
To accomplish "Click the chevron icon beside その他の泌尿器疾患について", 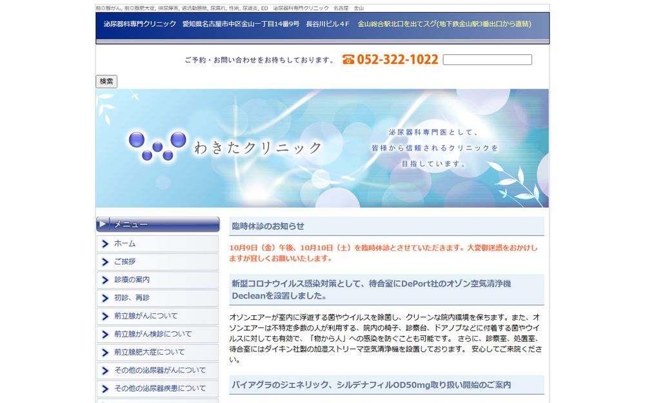I will click(105, 389).
